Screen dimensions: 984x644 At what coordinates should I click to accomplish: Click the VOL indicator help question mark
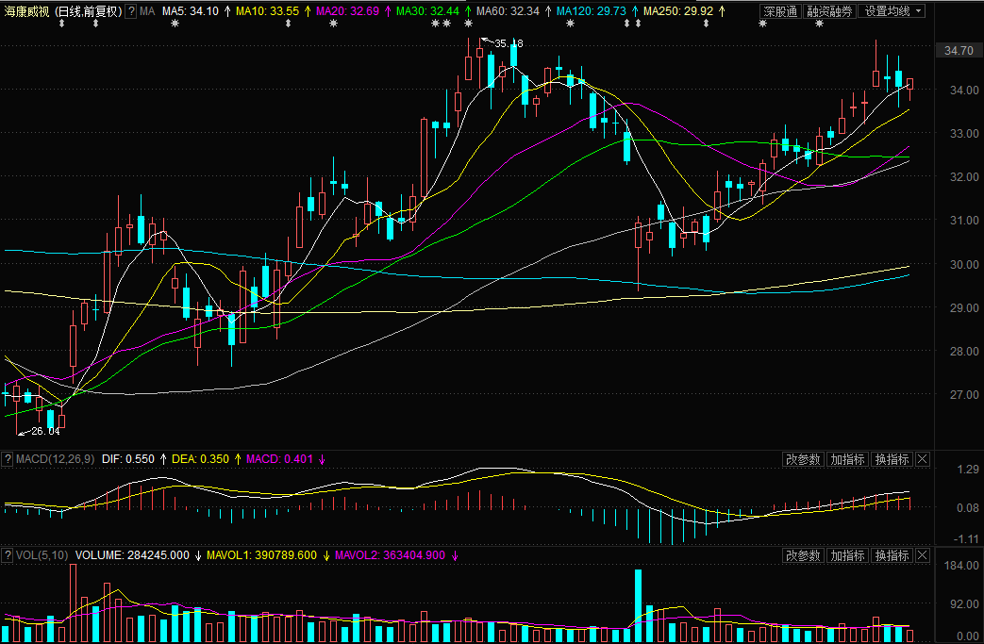click(x=8, y=555)
